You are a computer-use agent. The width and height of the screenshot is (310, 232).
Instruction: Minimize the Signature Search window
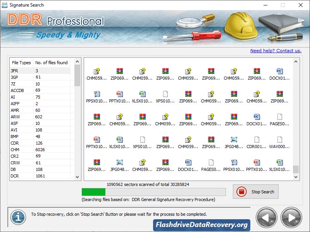[x=265, y=5]
